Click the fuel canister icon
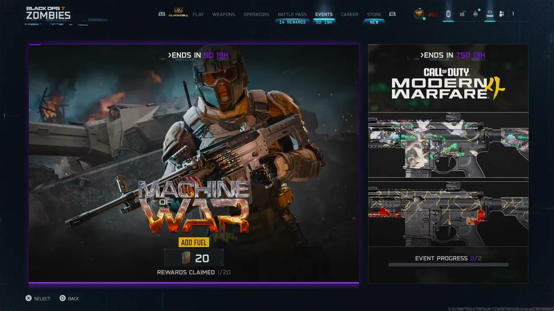The width and height of the screenshot is (554, 311). (x=186, y=258)
